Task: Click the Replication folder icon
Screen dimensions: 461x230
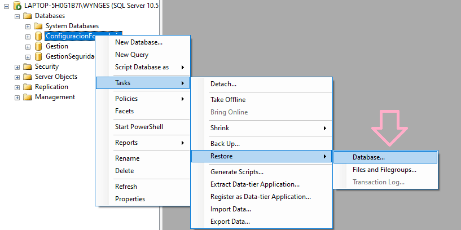Action: pos(28,87)
